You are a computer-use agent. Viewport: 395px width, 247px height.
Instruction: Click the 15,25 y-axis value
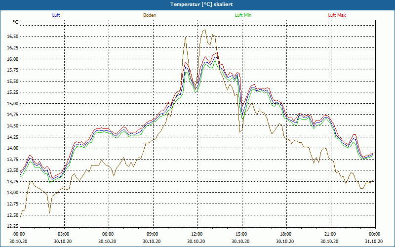(x=13, y=92)
